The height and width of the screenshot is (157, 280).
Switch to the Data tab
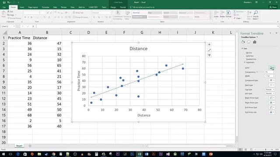55,7
